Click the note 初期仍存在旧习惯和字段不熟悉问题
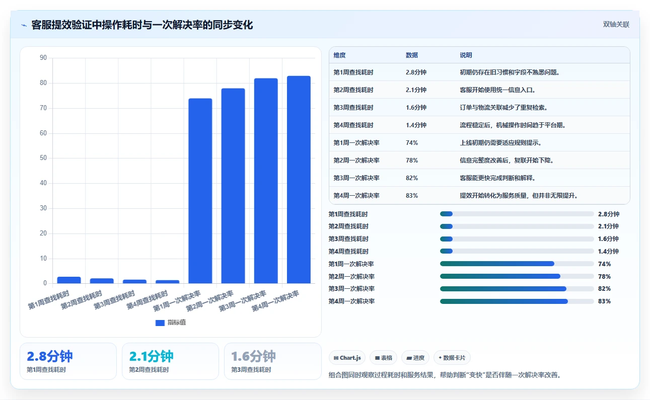The image size is (650, 400). click(x=510, y=72)
